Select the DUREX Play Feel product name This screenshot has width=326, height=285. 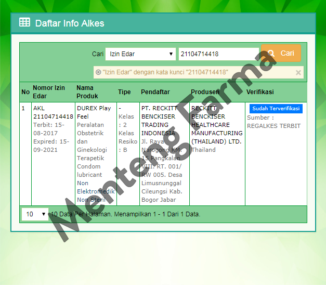(94, 112)
